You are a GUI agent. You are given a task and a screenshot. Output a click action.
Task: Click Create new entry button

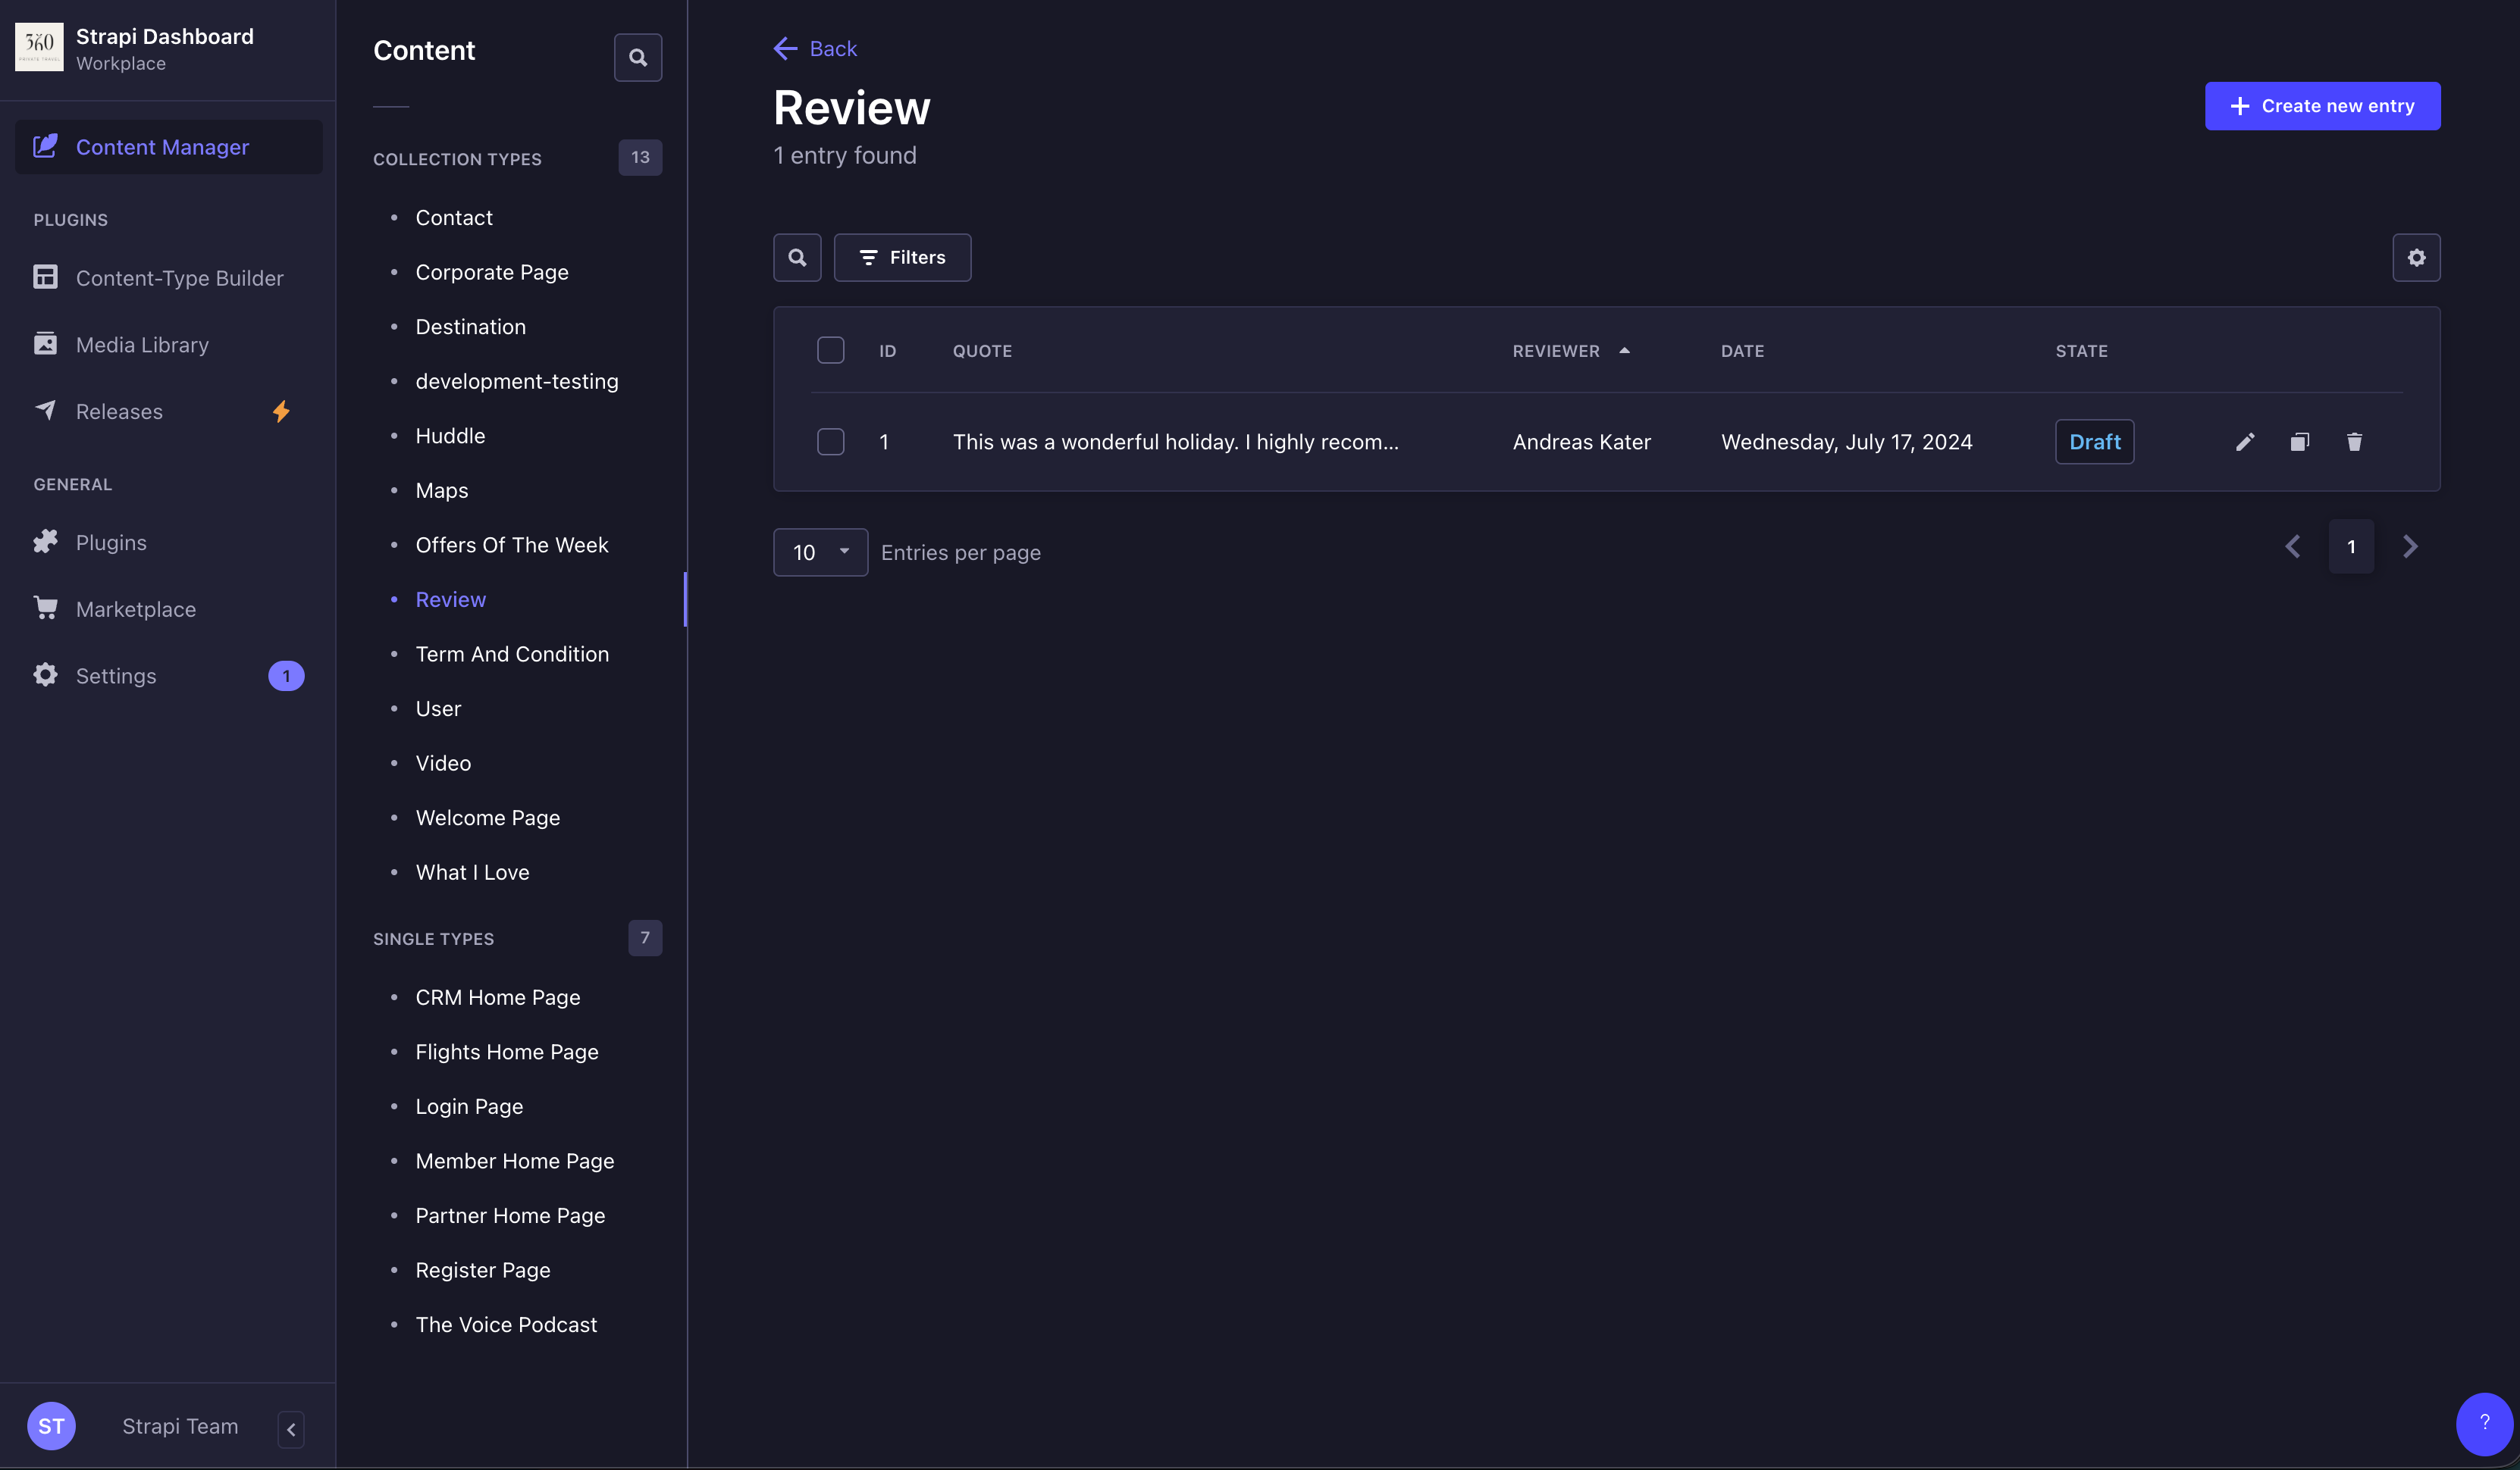[x=2322, y=106]
